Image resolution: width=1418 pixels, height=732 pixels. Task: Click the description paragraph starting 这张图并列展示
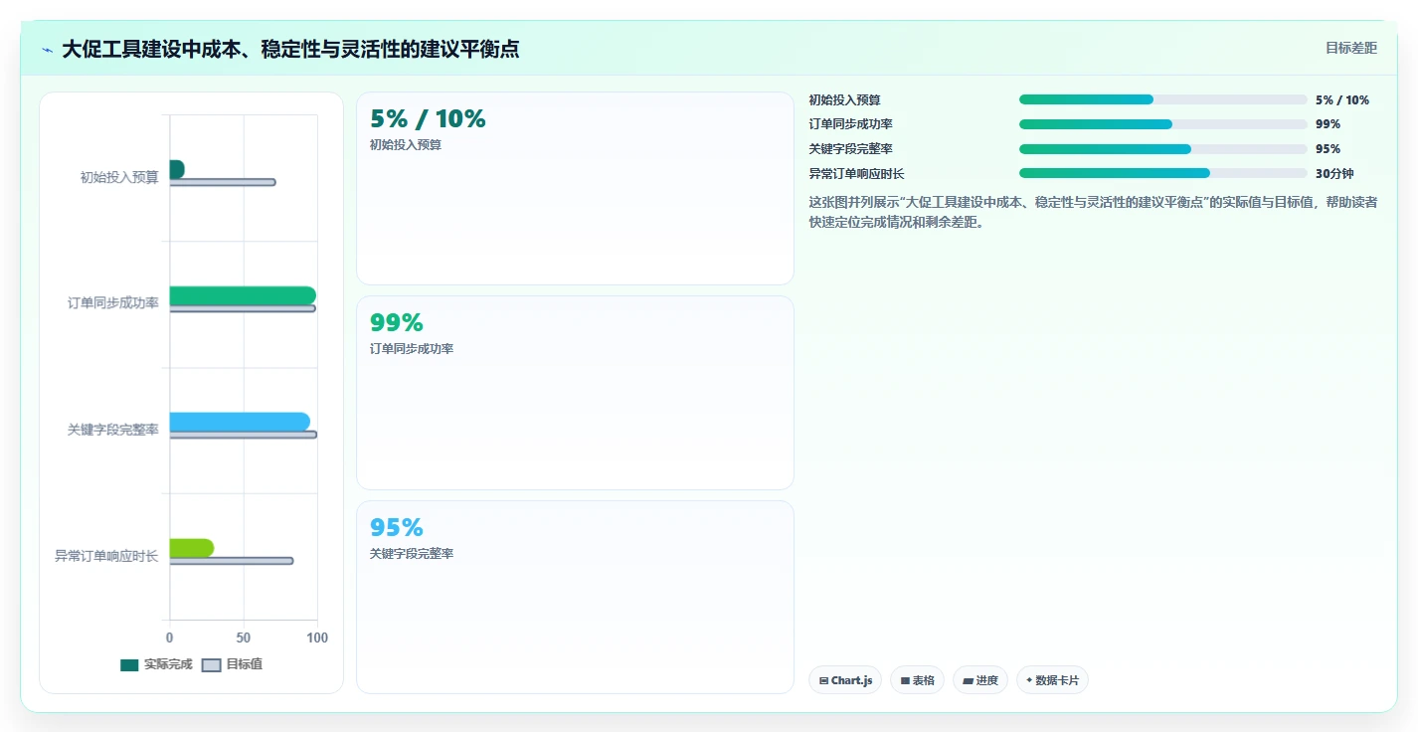point(1094,212)
